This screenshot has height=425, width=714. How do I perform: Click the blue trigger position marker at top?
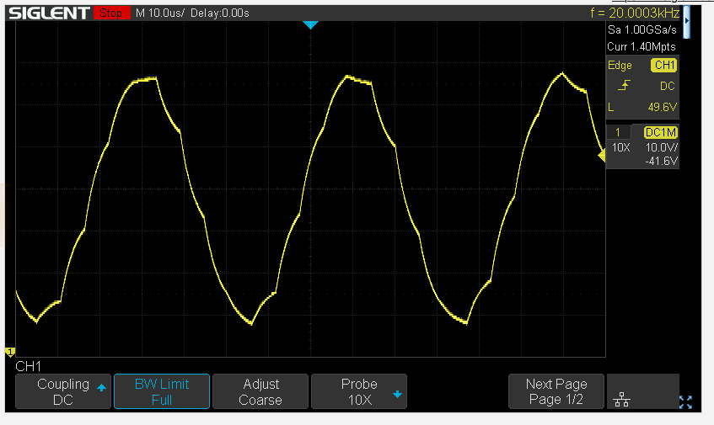pos(310,25)
